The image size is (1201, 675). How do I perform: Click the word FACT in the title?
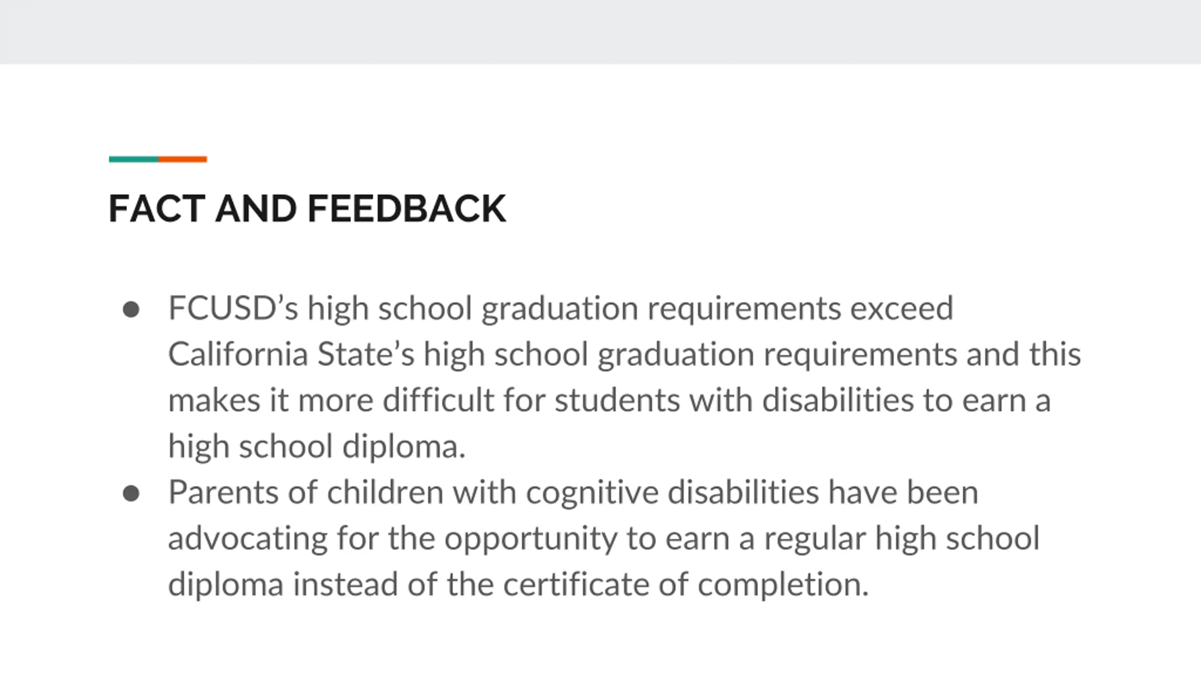click(x=157, y=209)
